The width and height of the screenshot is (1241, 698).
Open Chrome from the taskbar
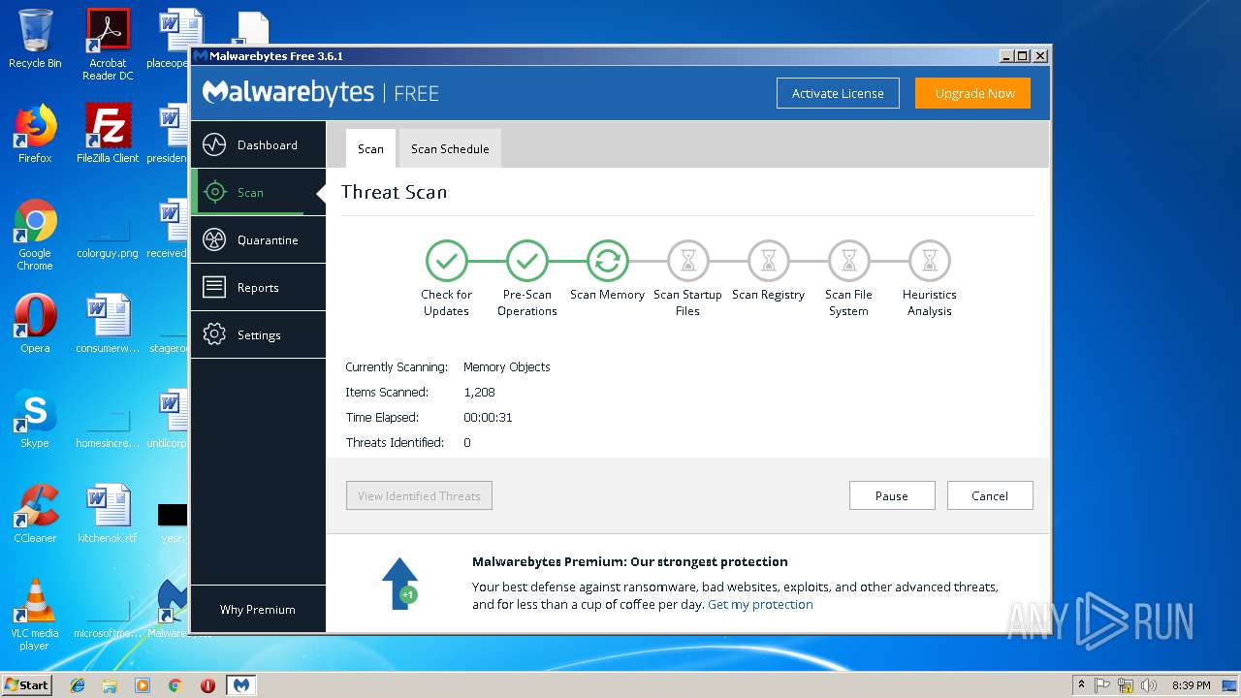[x=175, y=685]
